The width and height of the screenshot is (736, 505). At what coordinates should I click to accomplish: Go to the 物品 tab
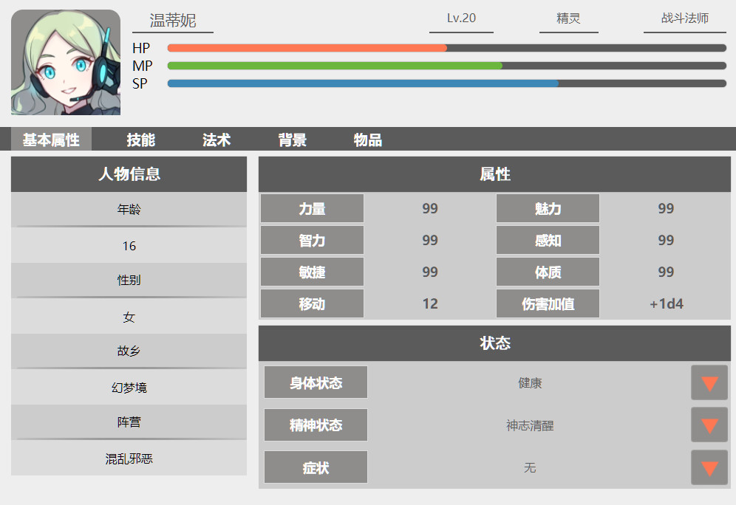point(367,140)
